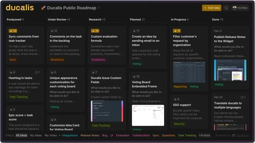Filter by Bug tag
This screenshot has height=143, width=255.
tap(105, 135)
